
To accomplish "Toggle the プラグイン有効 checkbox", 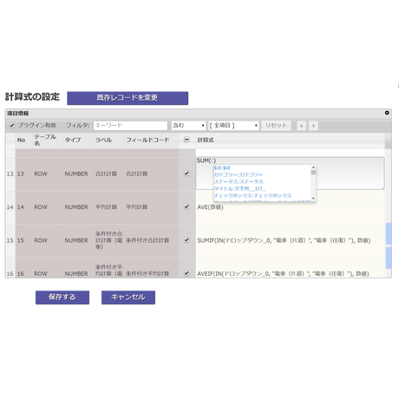I will point(12,125).
